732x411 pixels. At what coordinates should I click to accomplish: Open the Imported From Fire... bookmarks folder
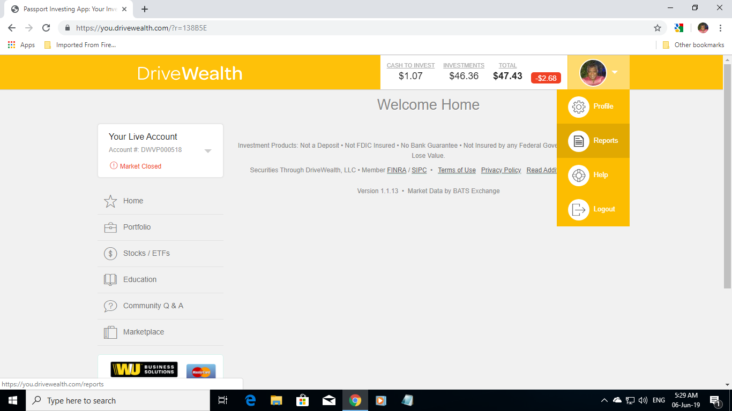click(80, 45)
